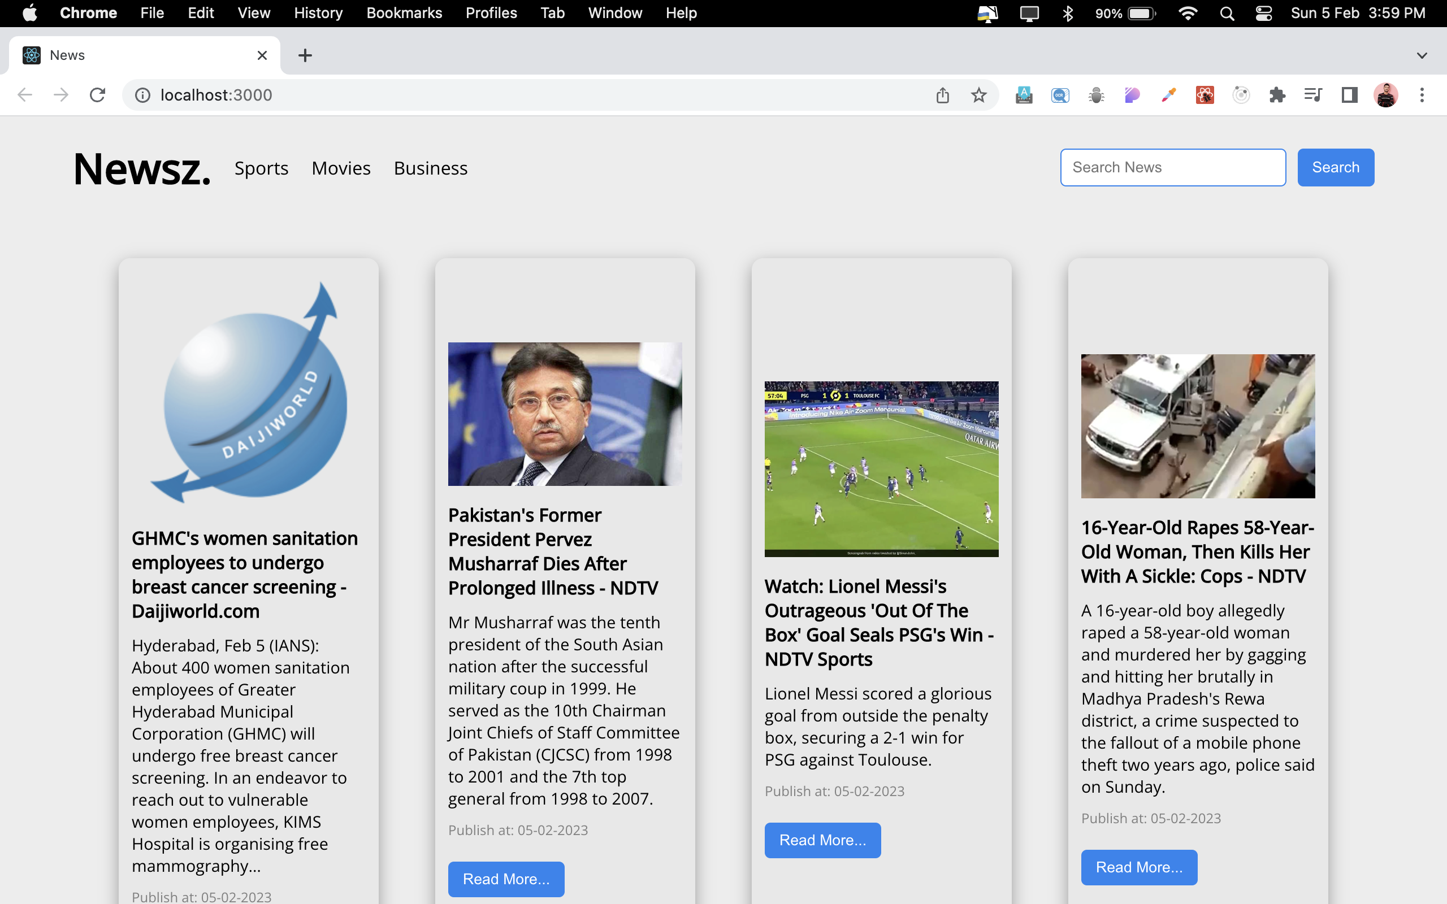Go to the Sports category

tap(261, 168)
